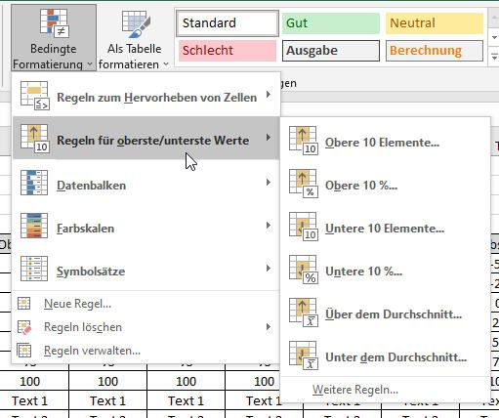Apply the Schlecht cell style
Screen dimensions: 499x418
pos(228,51)
